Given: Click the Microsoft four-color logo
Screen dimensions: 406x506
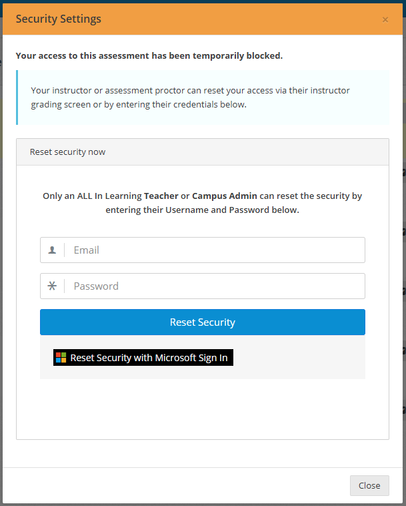Looking at the screenshot, I should tap(61, 358).
